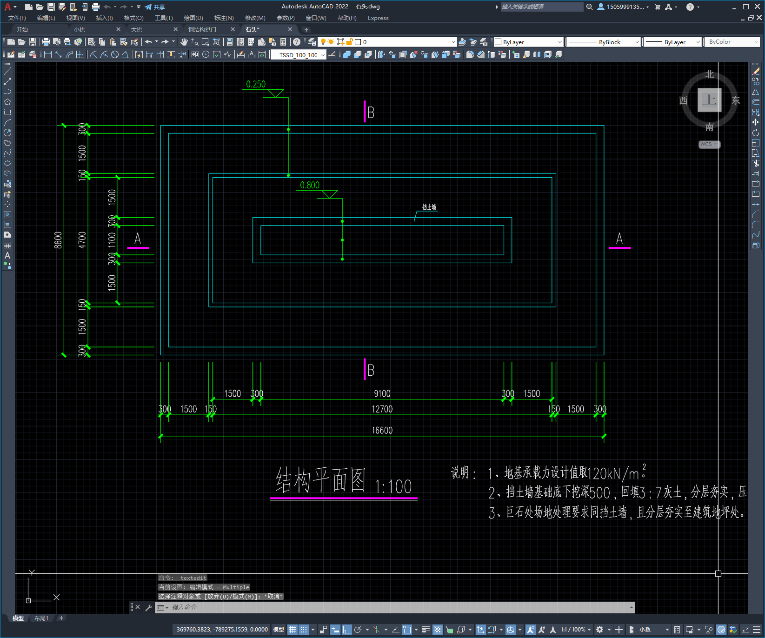Click the Erase tool in modify toolbar

point(756,71)
